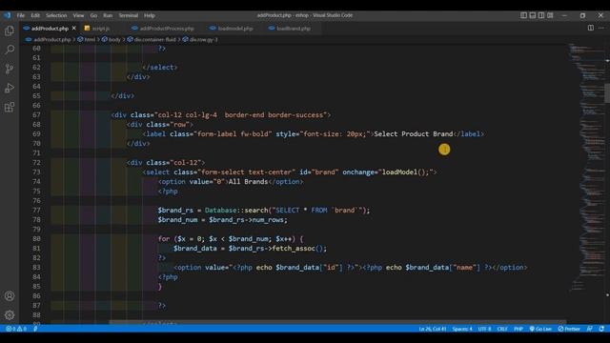This screenshot has width=610, height=343.
Task: Toggle primary side bar layout icon
Action: (523, 15)
